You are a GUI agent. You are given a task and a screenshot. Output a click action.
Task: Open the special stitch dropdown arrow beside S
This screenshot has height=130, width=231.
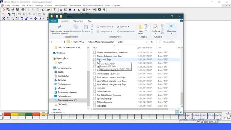pos(44,18)
